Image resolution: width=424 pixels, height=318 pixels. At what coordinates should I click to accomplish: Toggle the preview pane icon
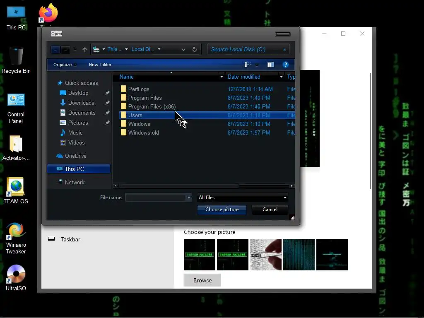point(271,64)
